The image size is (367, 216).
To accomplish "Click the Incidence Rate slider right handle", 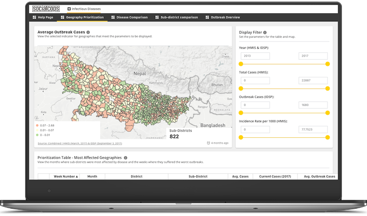I will pos(327,137).
